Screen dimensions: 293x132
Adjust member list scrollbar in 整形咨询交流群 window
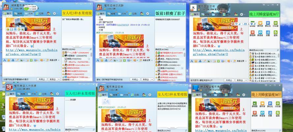(185, 54)
